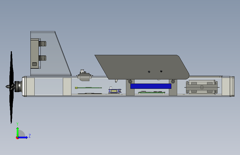Select the brushless motor behind the propeller
Screen dimensions: 240x155
pos(18,87)
